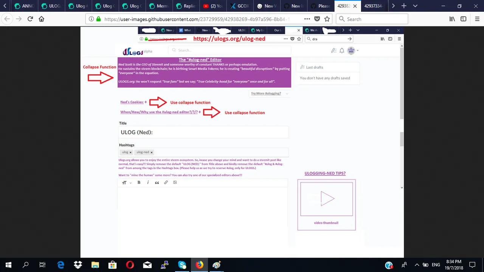
Task: Reload the current page
Action: [x=30, y=19]
